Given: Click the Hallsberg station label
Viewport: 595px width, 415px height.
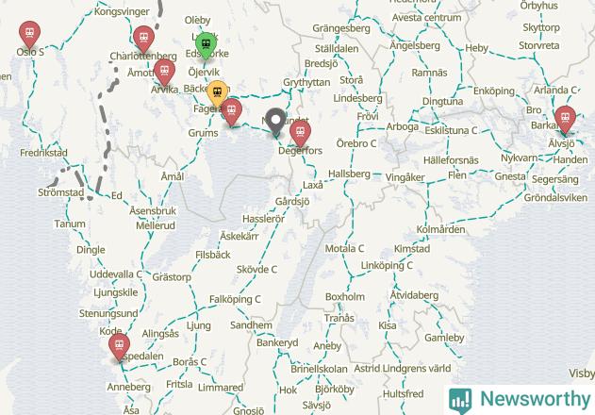Looking at the screenshot, I should 349,174.
